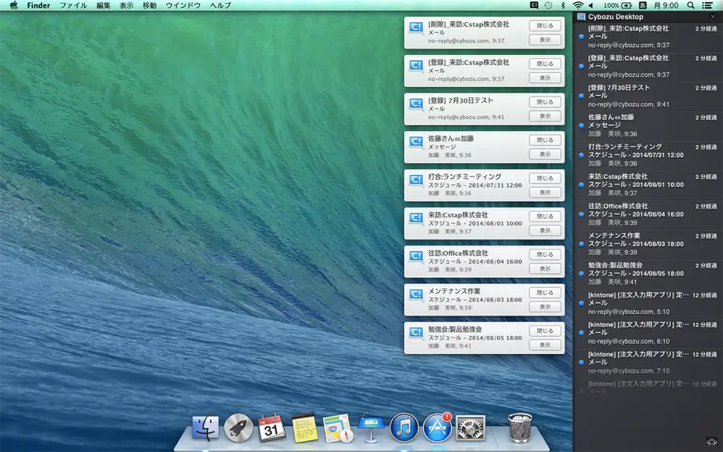Show the [登録]_来訪:Cstap株式会社 banner details
This screenshot has height=452, width=723.
coord(545,78)
